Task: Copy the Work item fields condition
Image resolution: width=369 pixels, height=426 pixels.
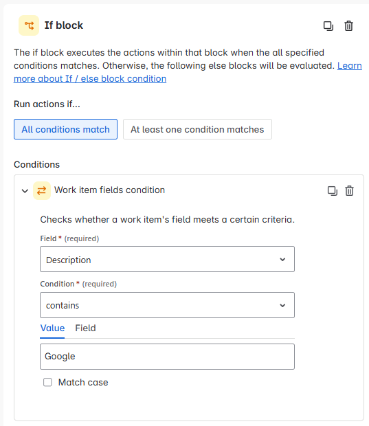Action: point(333,191)
